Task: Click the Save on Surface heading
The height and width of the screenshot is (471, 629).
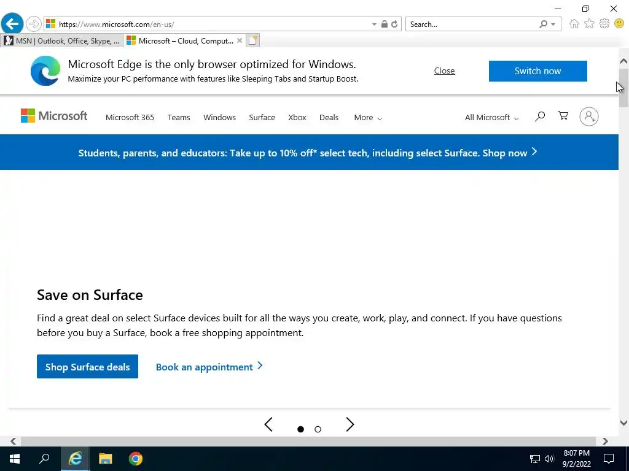Action: (90, 295)
